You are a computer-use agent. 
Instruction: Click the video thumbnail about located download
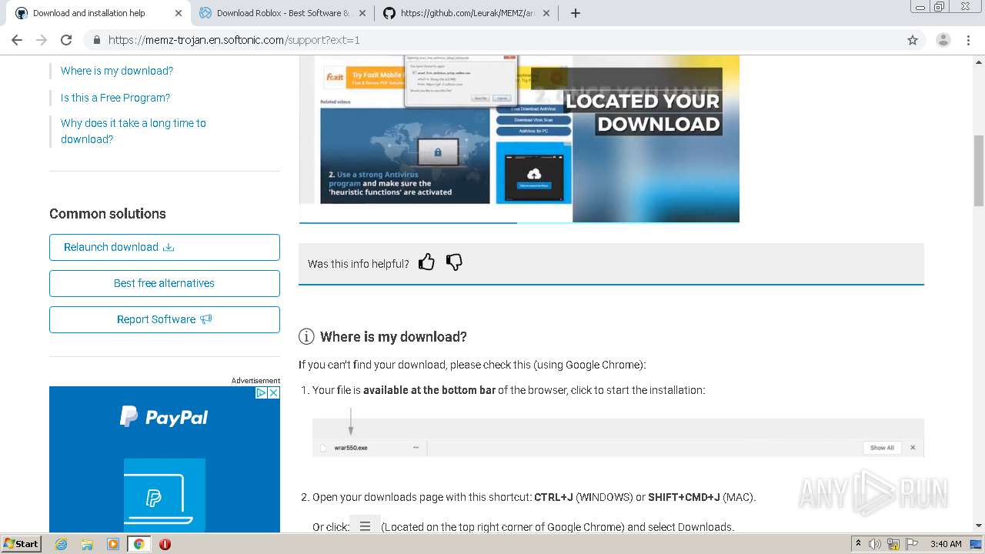point(519,138)
